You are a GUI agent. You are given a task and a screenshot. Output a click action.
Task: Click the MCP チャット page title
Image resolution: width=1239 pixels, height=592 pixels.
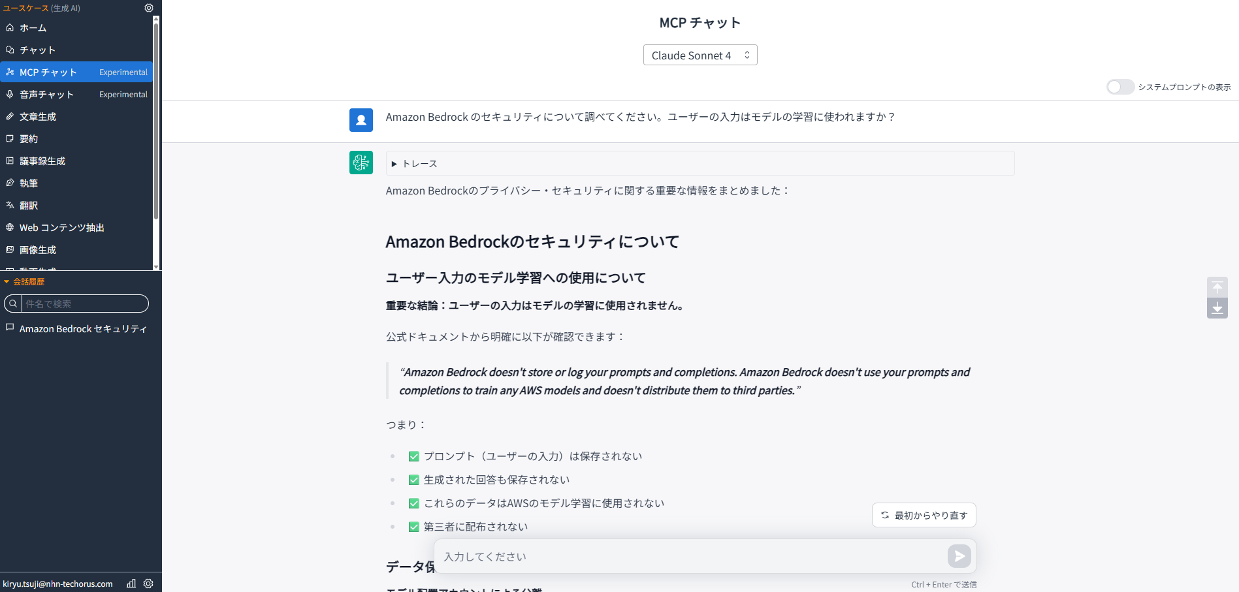[700, 23]
